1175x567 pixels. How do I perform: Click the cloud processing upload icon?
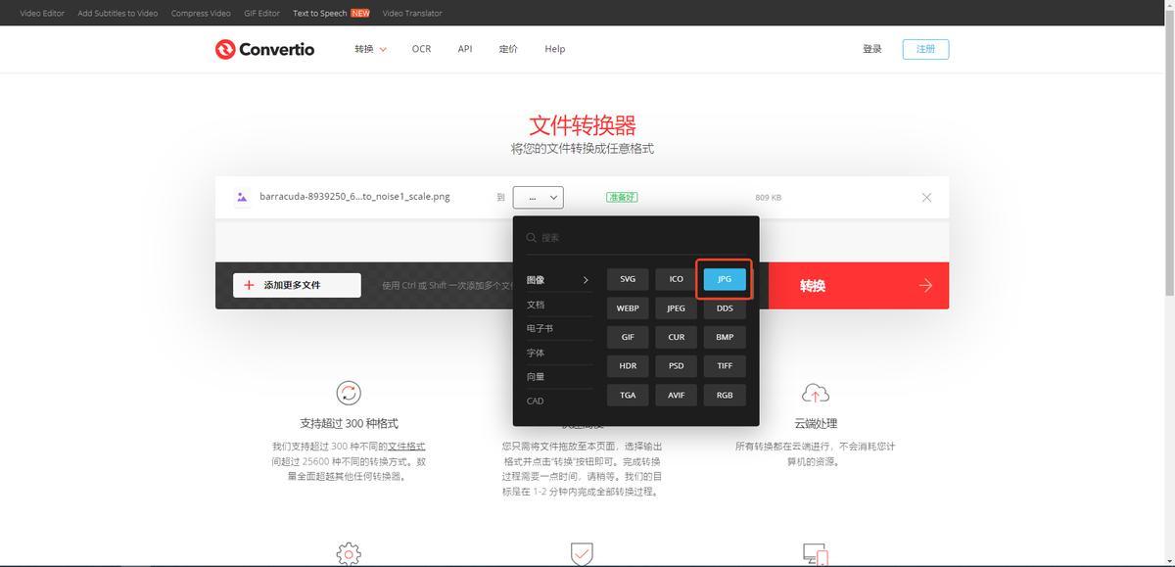[815, 393]
